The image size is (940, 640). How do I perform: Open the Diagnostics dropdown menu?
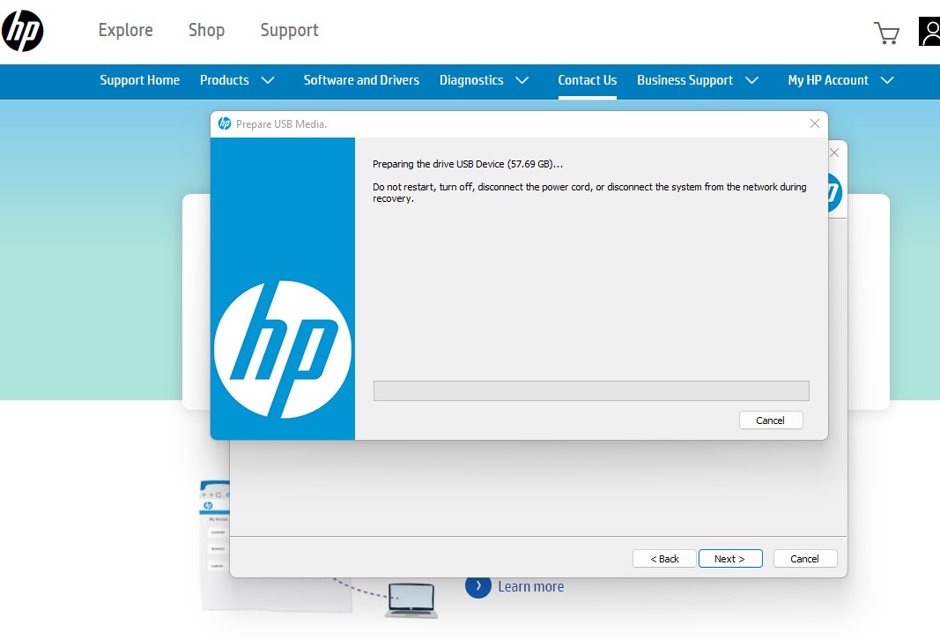[471, 80]
